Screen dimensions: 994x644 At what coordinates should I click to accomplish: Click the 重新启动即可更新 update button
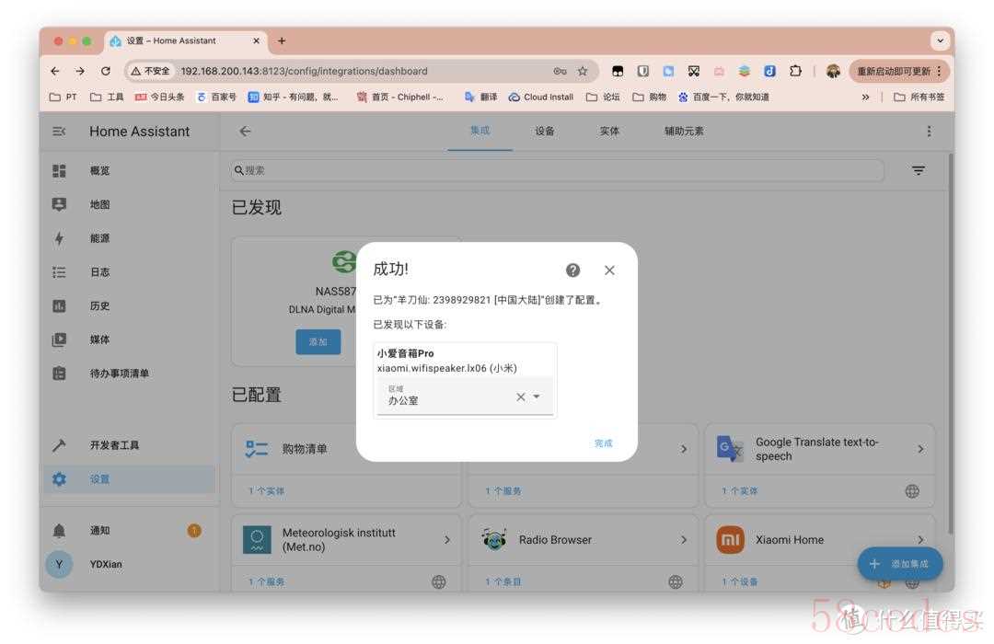899,71
